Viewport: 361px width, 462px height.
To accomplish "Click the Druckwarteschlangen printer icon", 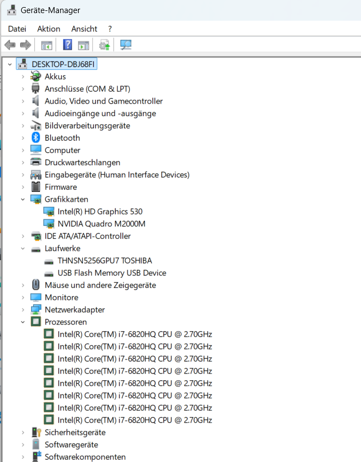I will click(x=35, y=162).
